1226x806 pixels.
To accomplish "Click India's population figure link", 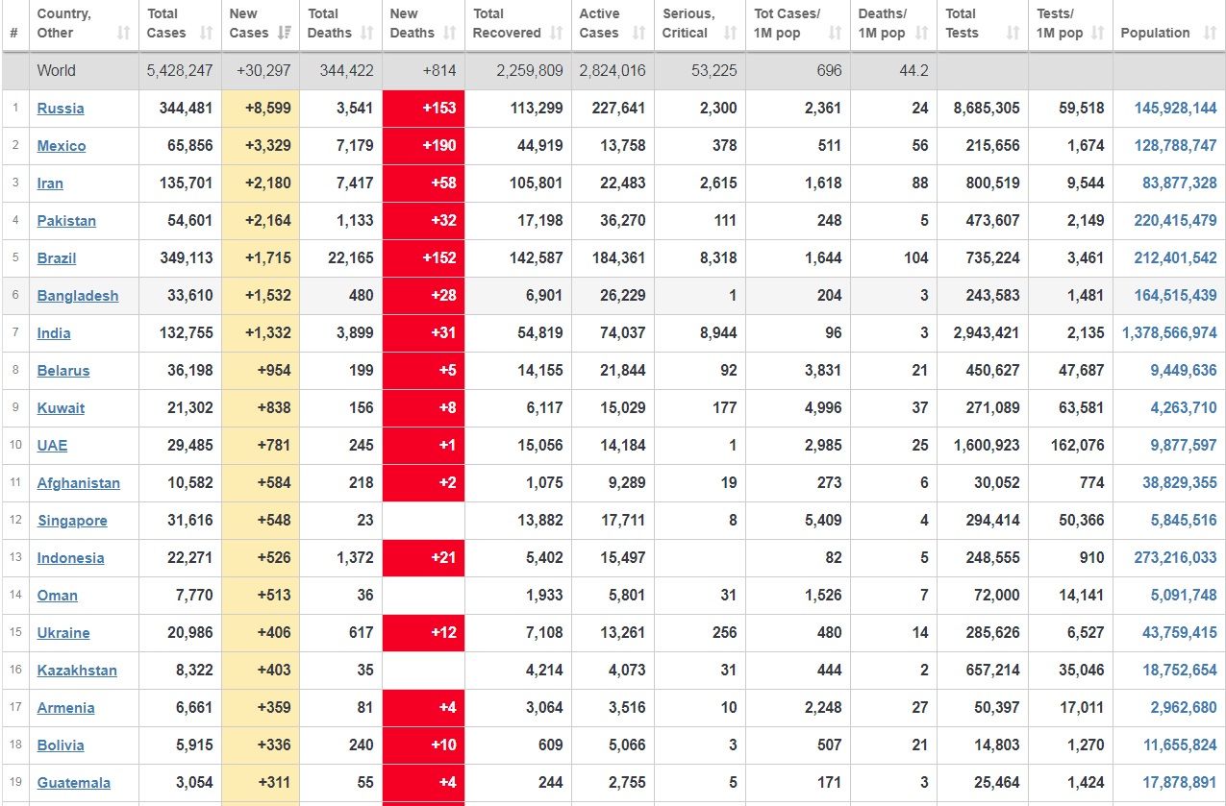I will 1169,333.
